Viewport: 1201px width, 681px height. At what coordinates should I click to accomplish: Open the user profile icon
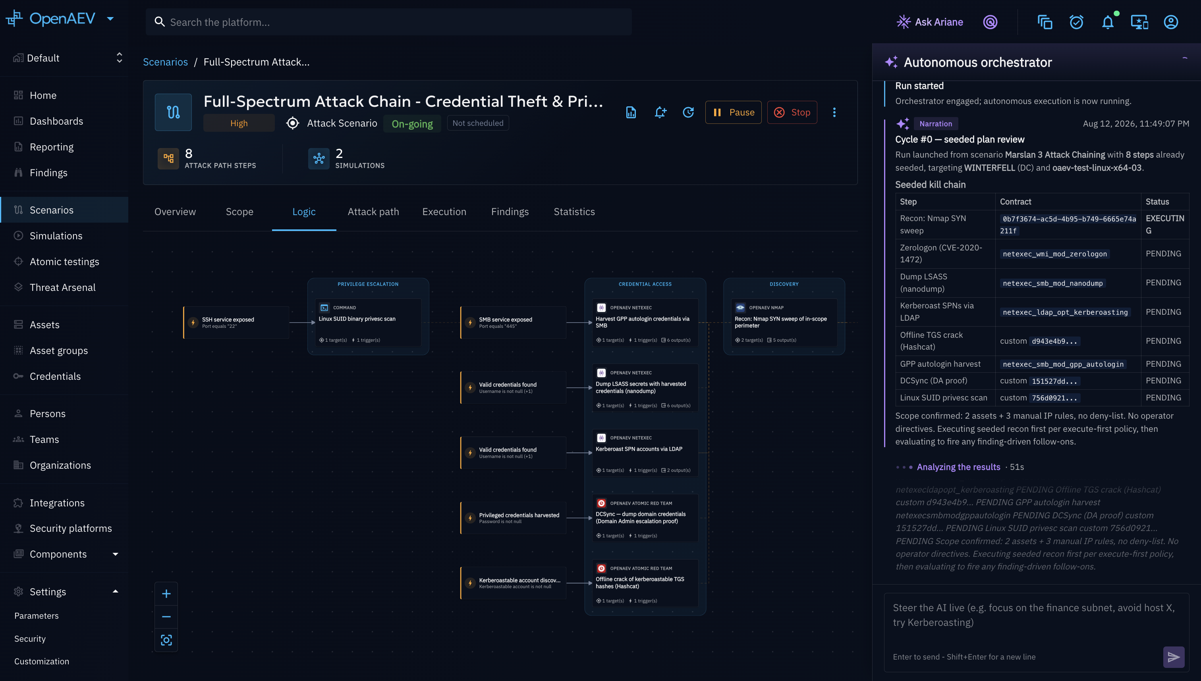click(1170, 22)
